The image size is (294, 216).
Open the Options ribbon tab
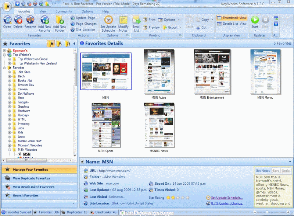pyautogui.click(x=87, y=11)
